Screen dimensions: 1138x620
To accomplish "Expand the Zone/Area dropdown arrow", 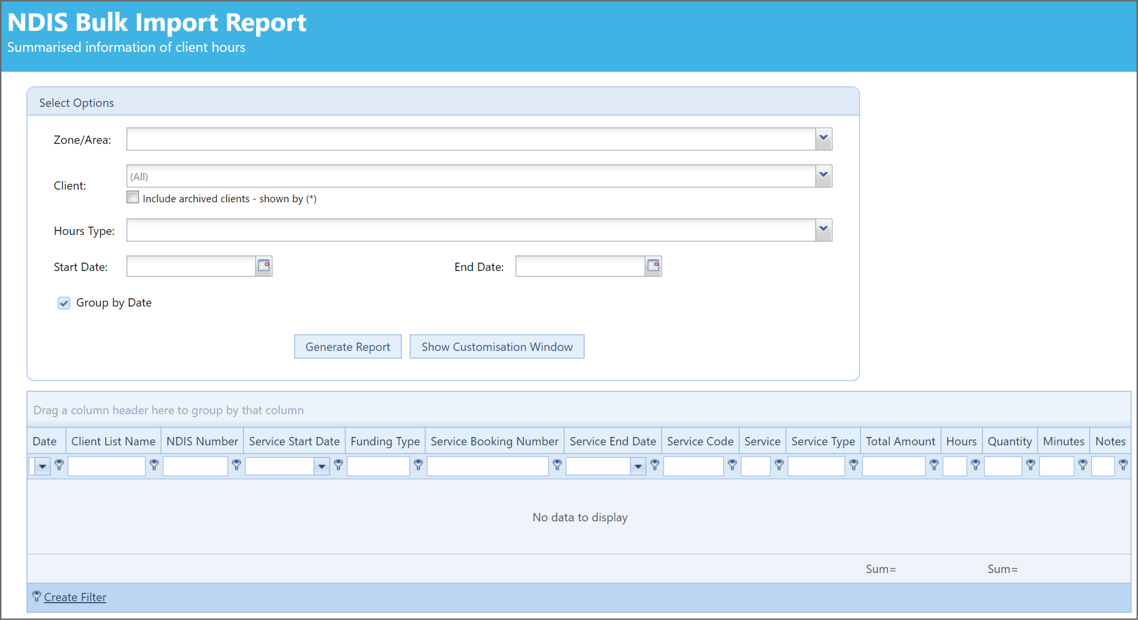I will (824, 139).
